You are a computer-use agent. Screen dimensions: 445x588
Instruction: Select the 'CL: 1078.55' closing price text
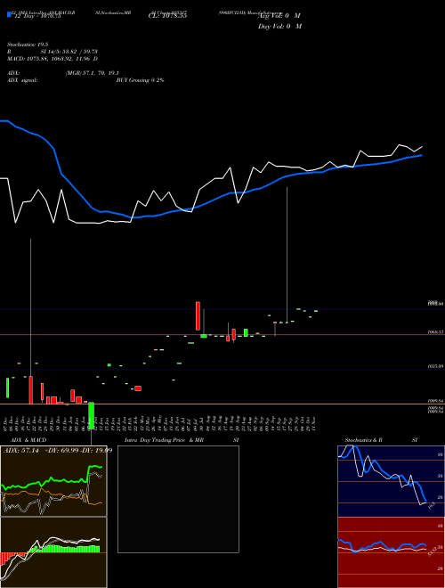(x=168, y=16)
